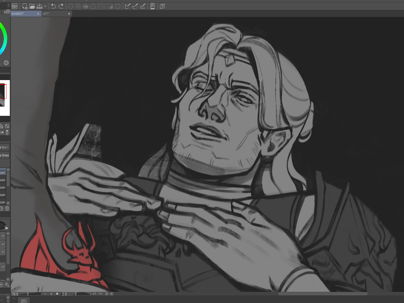Toggle snap to grid
Viewport: 404px width, 303px height.
click(143, 6)
